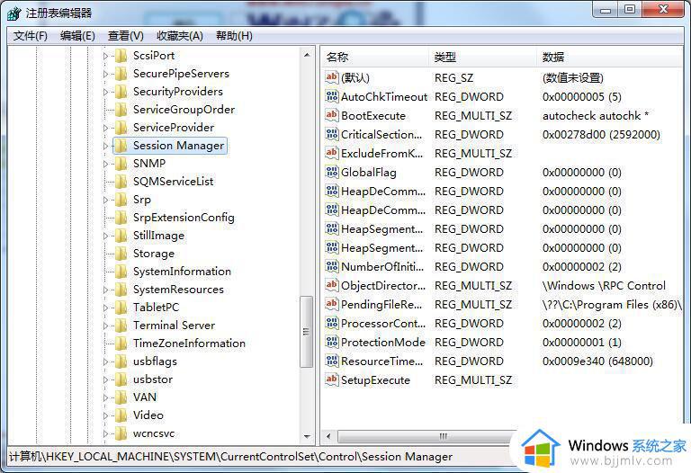
Task: Click the tree pane scroll down arrow
Action: tap(307, 436)
